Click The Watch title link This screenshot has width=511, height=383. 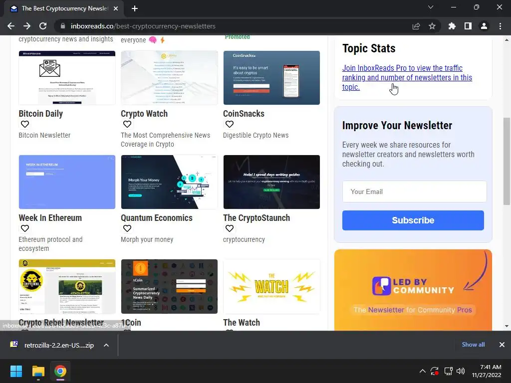coord(242,323)
